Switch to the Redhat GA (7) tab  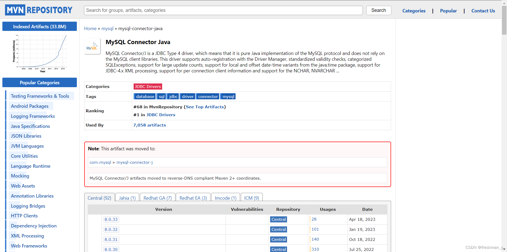(x=158, y=198)
